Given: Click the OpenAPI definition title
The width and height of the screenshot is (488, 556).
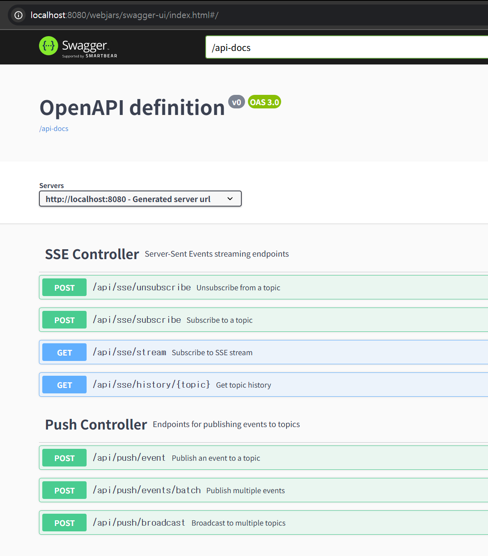Looking at the screenshot, I should pos(132,108).
